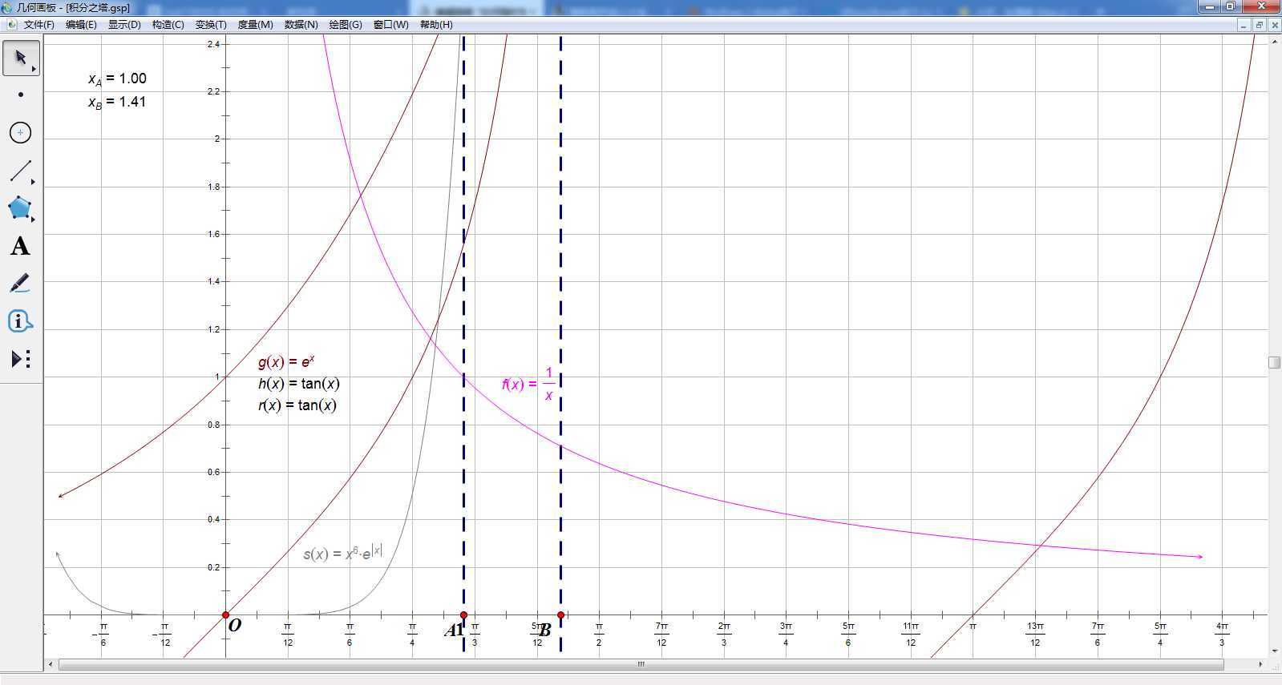The image size is (1282, 685).
Task: Select the Information tool
Action: click(x=21, y=321)
